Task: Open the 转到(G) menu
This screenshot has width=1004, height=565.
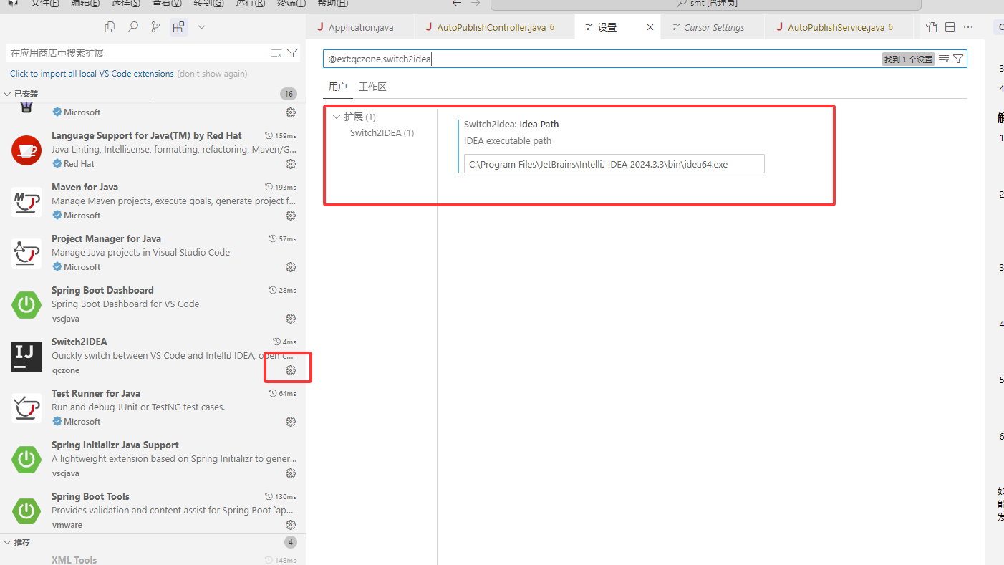Action: 208,3
